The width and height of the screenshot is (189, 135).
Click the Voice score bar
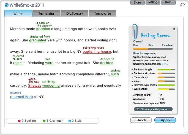[x=166, y=81]
